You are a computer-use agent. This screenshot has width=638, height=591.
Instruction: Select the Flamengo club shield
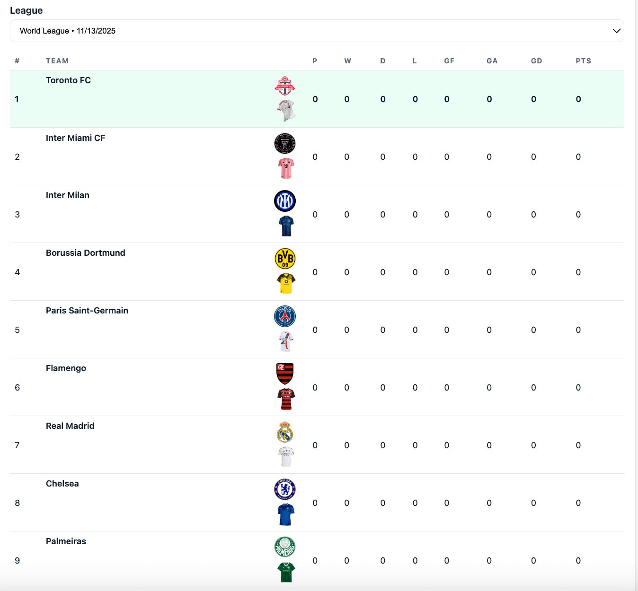point(285,374)
